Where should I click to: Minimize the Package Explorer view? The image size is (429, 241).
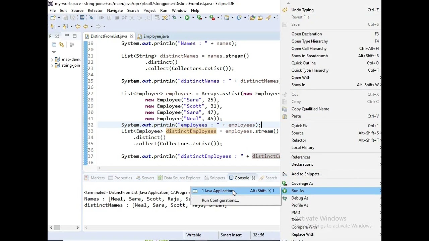click(x=67, y=36)
